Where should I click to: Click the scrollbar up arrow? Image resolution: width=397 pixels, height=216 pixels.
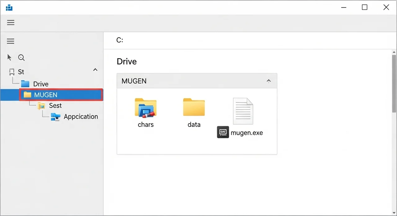[394, 52]
